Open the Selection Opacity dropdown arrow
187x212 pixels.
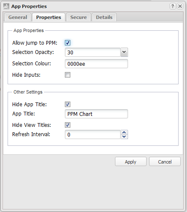[x=124, y=52]
